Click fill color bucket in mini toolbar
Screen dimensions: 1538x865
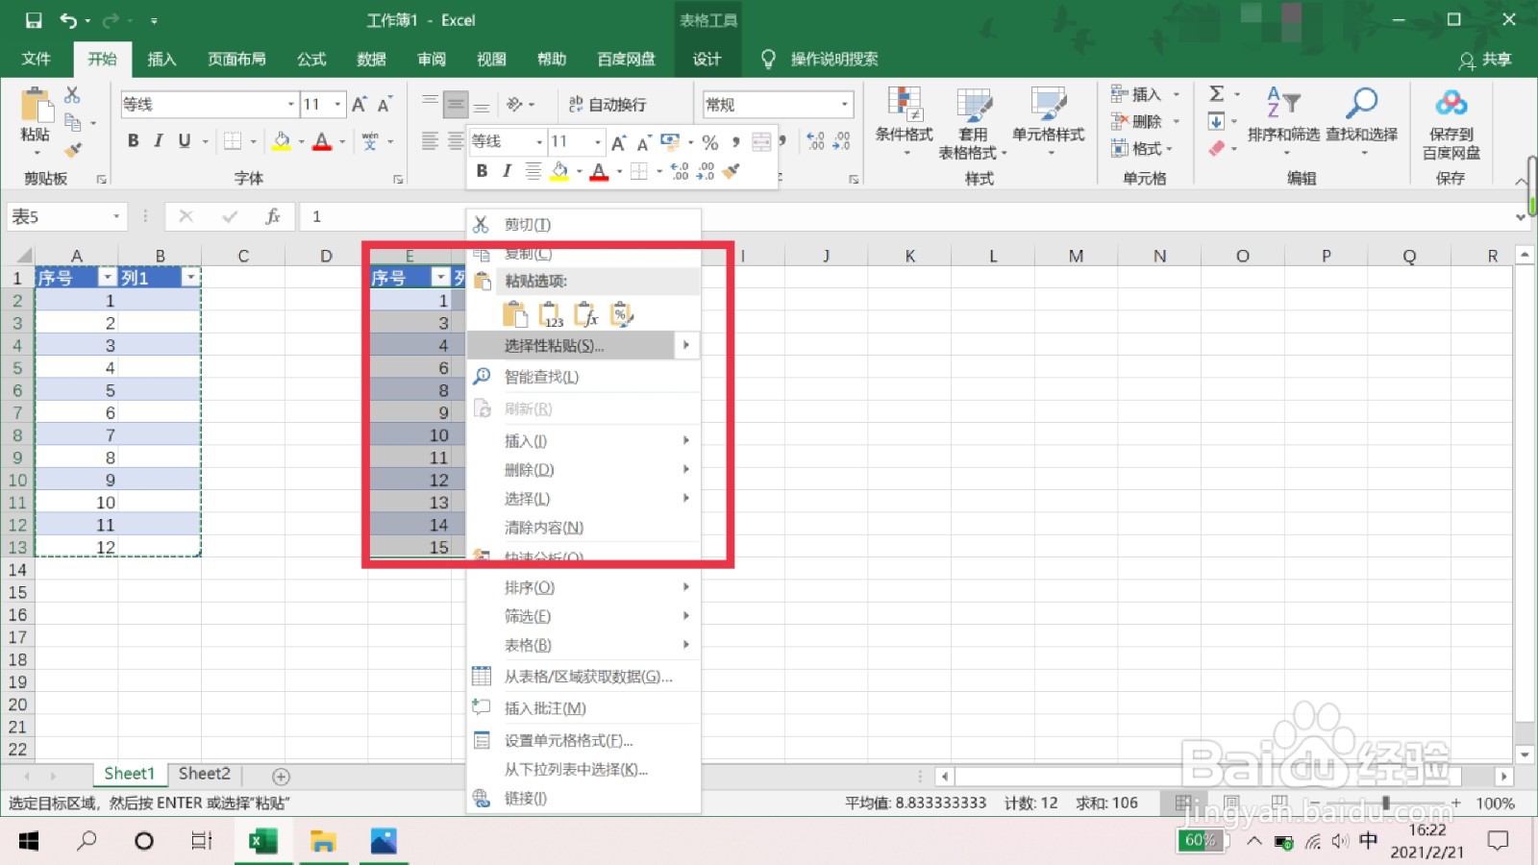tap(559, 171)
